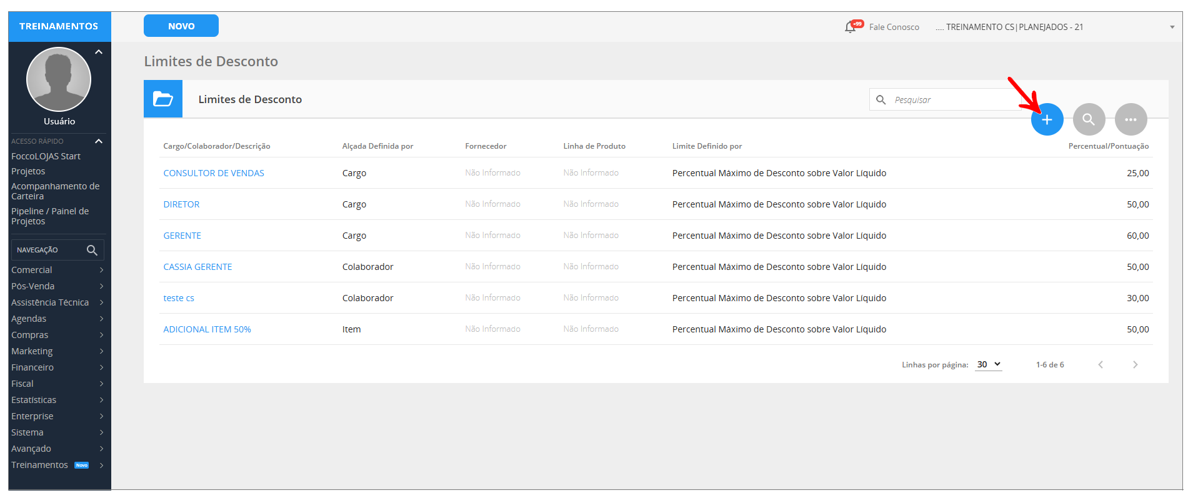Open FoccoLOJAS Start quick link
The height and width of the screenshot is (503, 1193).
46,156
